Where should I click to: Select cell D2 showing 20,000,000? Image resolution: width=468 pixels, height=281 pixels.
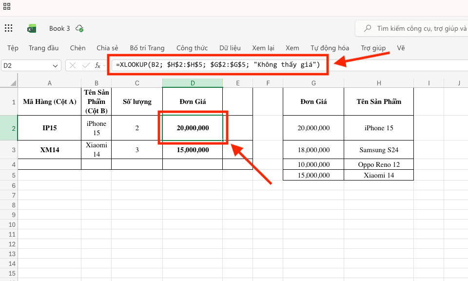[193, 128]
